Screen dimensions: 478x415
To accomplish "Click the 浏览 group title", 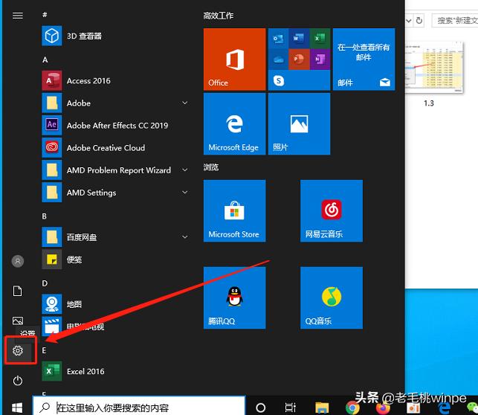I will tap(211, 167).
